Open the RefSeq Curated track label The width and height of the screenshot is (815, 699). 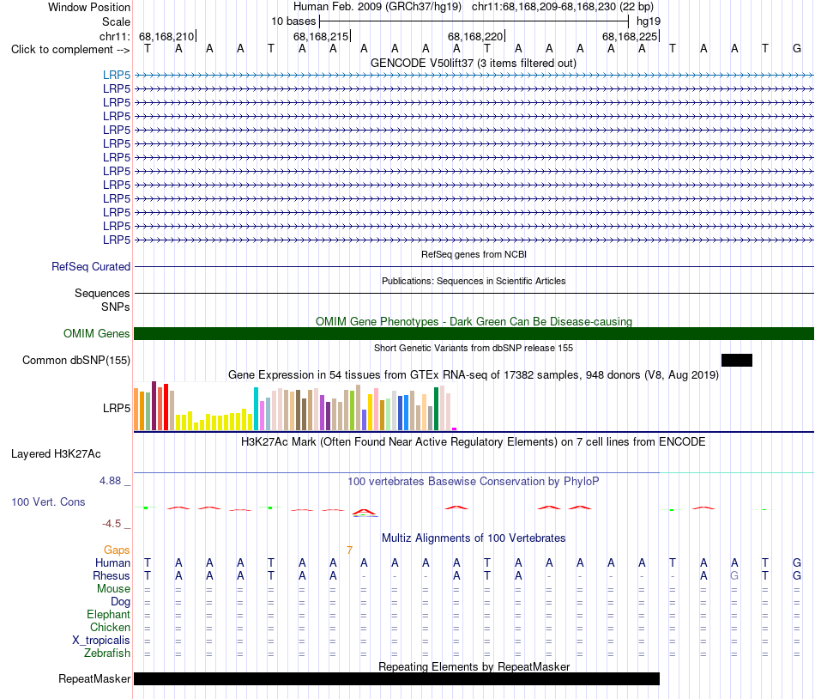coord(90,266)
